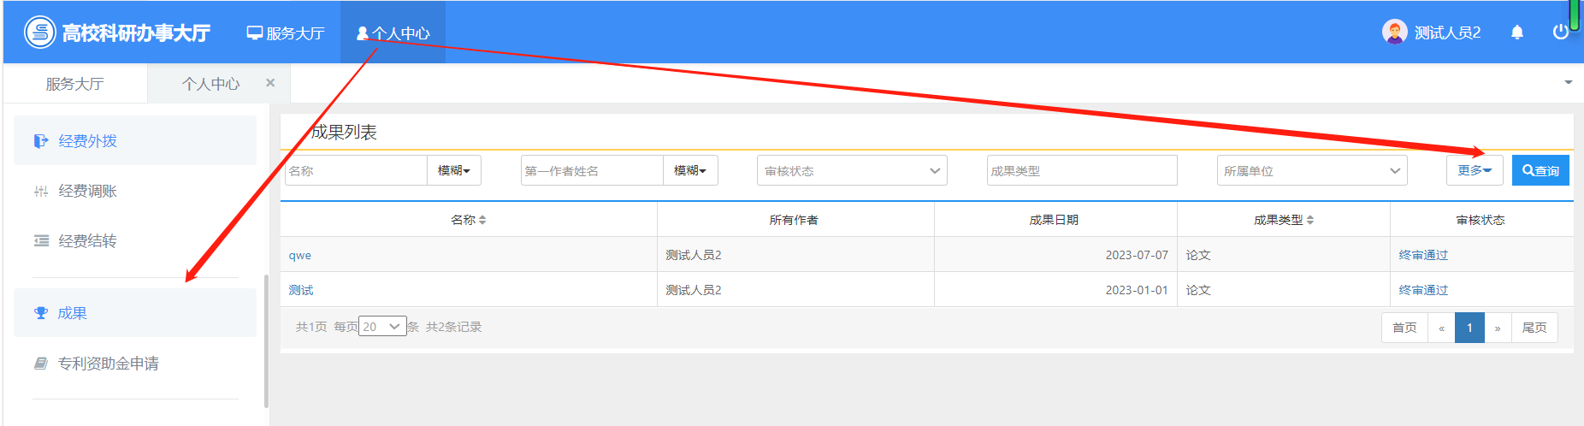Click the 高校科研办事大厅 logo icon
Viewport: 1584px width, 426px height.
click(39, 33)
